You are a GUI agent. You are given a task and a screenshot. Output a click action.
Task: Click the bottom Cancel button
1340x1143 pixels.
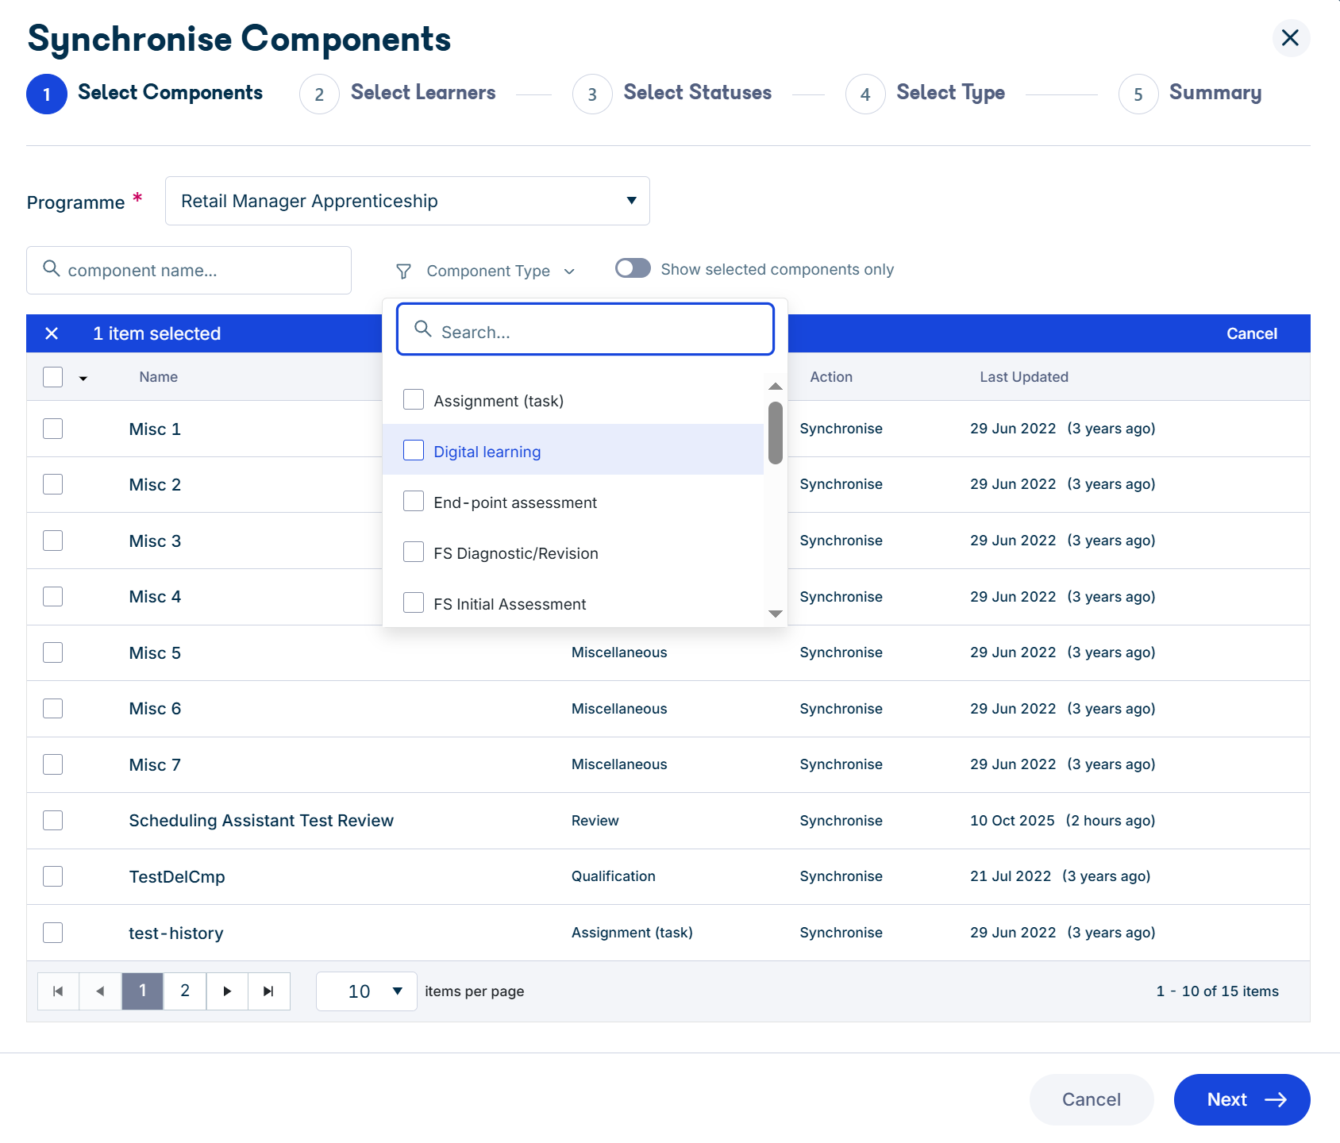(1092, 1099)
